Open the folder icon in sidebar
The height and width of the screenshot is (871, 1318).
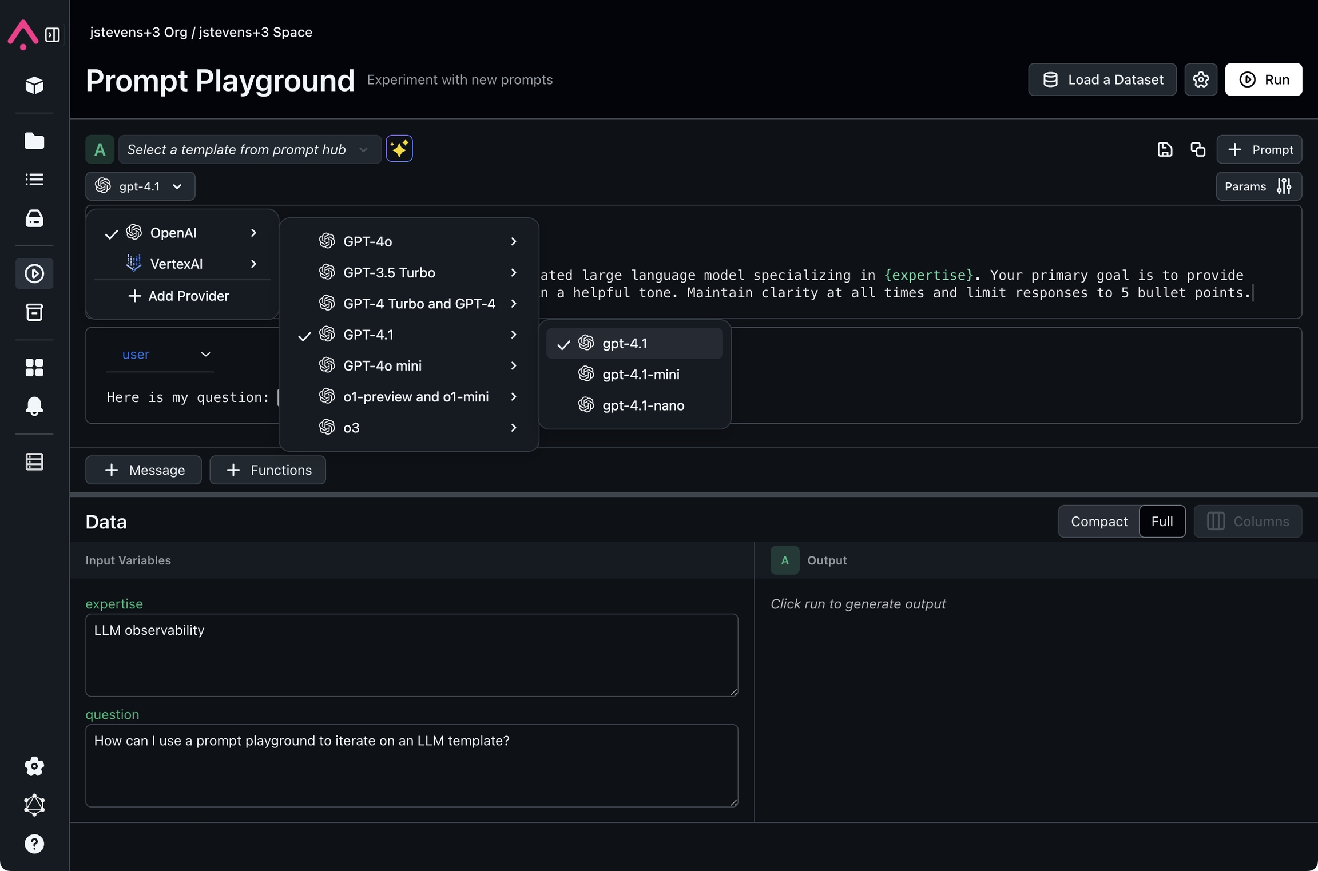coord(34,141)
